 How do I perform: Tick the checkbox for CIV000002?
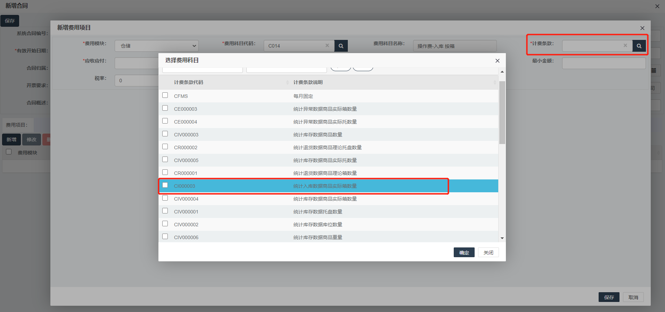165,224
